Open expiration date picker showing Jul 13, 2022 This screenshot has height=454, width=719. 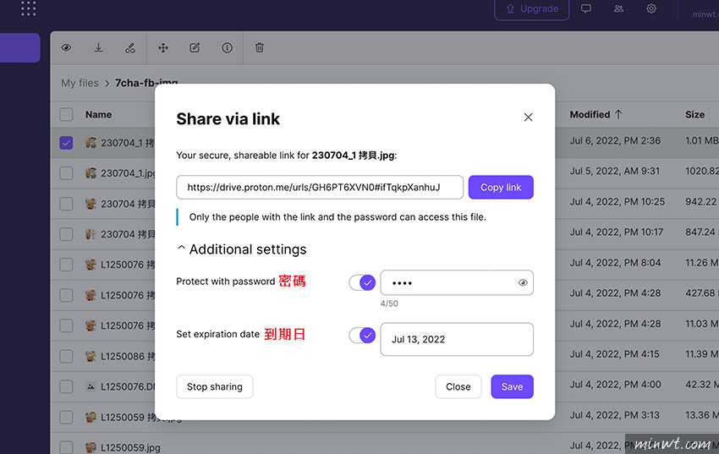pyautogui.click(x=457, y=339)
